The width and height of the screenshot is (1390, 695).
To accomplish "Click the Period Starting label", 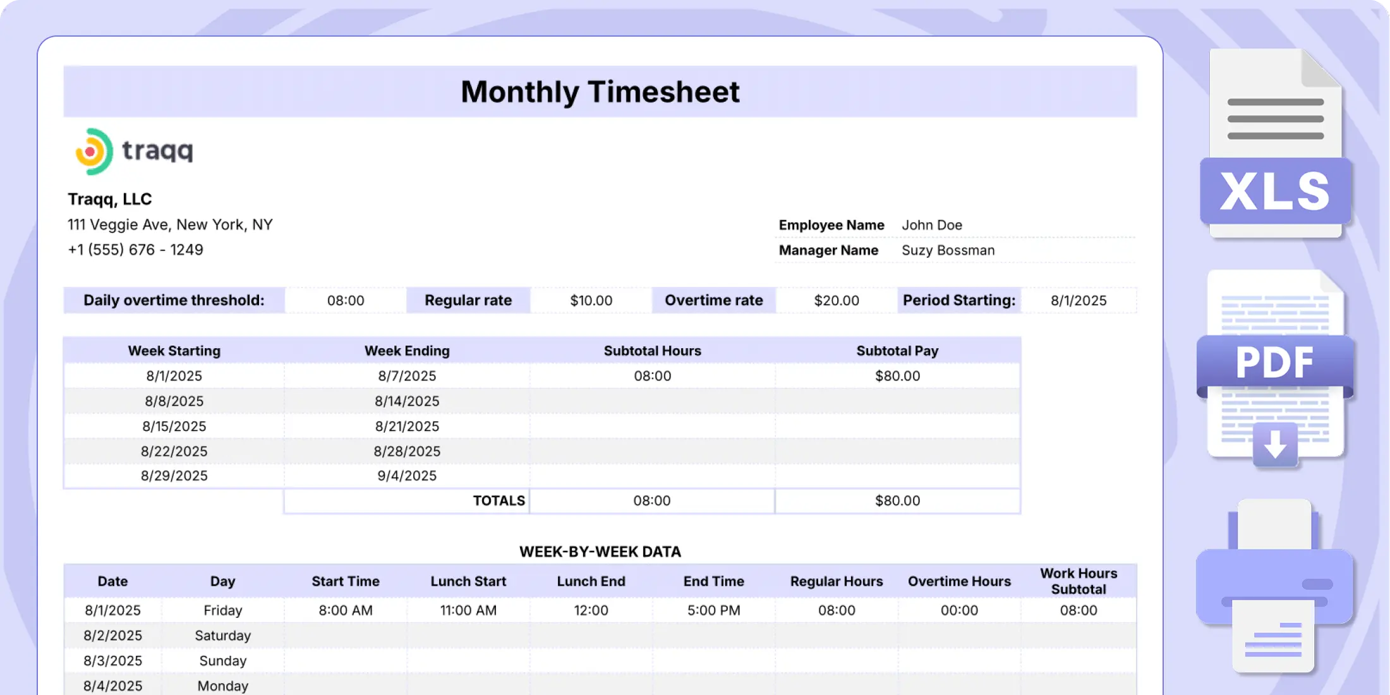I will click(x=959, y=300).
